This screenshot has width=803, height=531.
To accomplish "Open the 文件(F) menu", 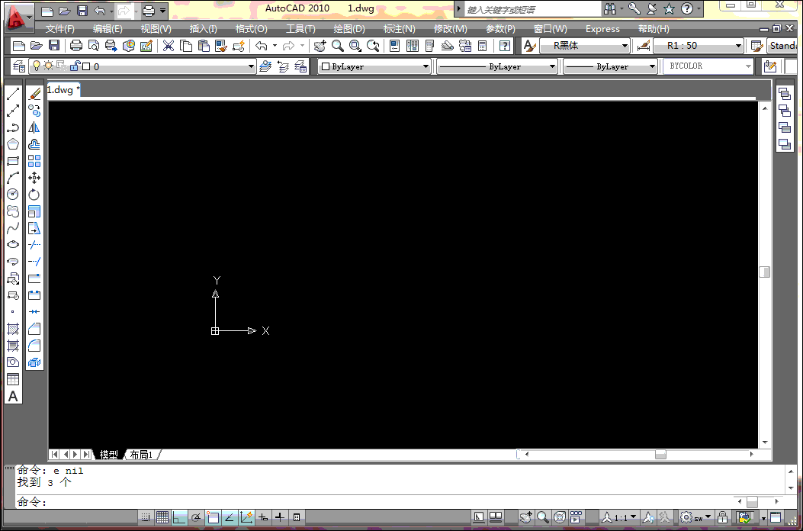I will [x=60, y=29].
